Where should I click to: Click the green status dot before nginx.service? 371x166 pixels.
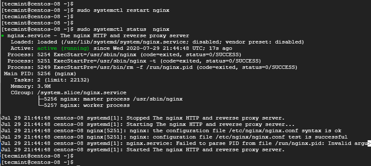tap(3, 36)
